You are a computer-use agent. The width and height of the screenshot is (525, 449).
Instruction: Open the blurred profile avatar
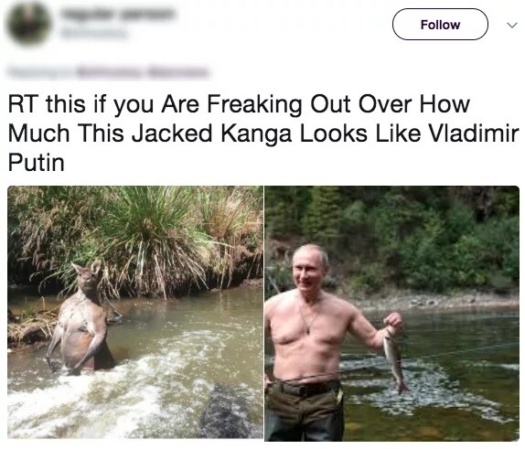pyautogui.click(x=28, y=24)
